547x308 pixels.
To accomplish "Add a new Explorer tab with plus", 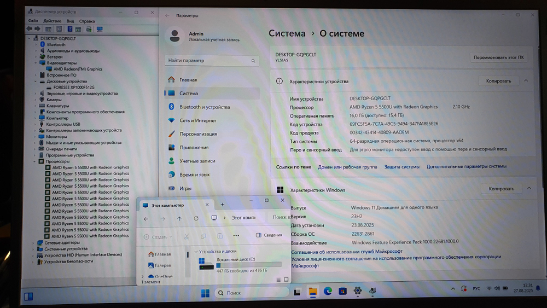I will click(x=222, y=205).
